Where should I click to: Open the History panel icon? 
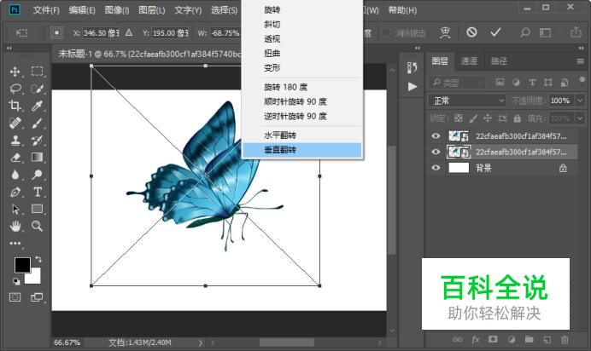pyautogui.click(x=412, y=67)
